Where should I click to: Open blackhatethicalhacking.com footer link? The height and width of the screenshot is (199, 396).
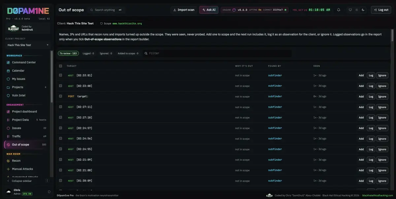[377, 195]
